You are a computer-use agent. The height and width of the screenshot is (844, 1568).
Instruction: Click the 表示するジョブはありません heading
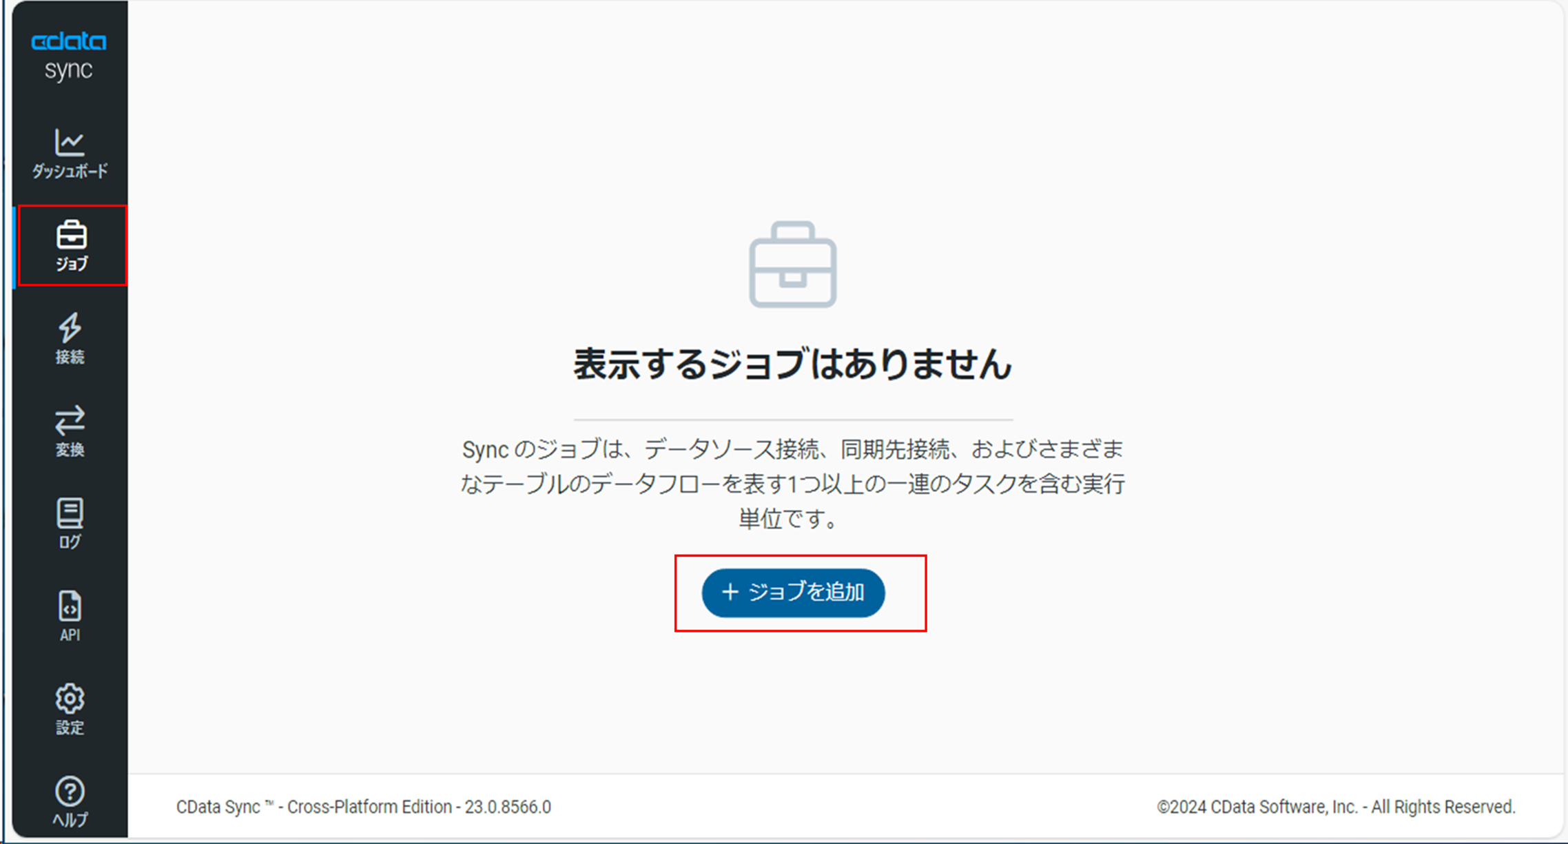click(x=793, y=364)
